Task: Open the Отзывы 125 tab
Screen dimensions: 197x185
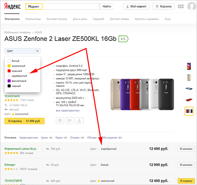Action: tap(77, 137)
